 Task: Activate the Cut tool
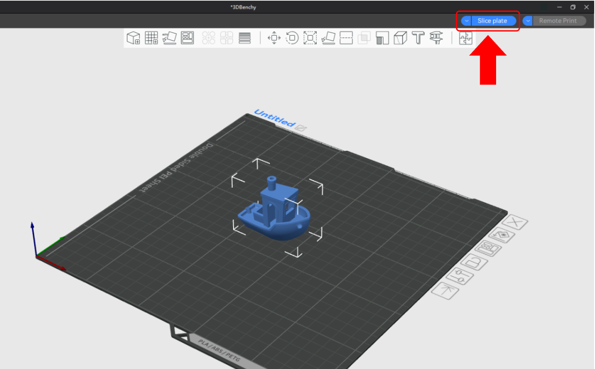346,38
